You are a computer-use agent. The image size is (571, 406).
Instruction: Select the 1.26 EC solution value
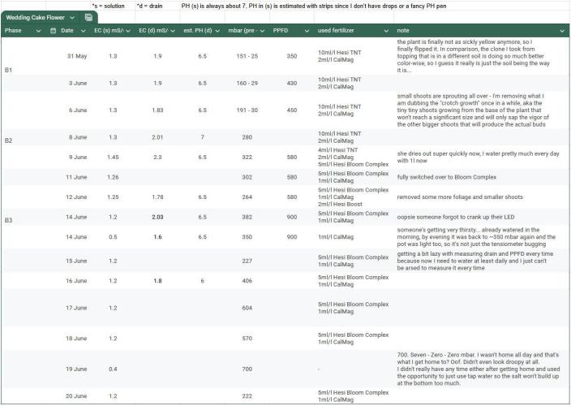(113, 177)
